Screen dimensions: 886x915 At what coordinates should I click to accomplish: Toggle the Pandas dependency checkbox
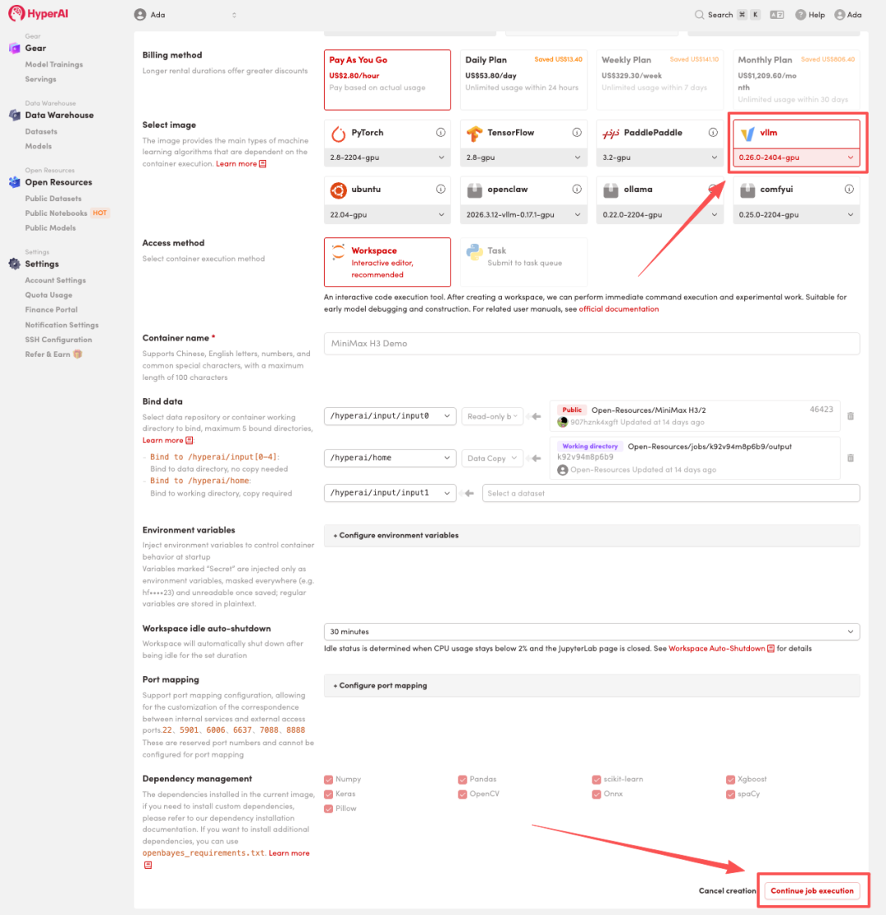click(x=463, y=780)
